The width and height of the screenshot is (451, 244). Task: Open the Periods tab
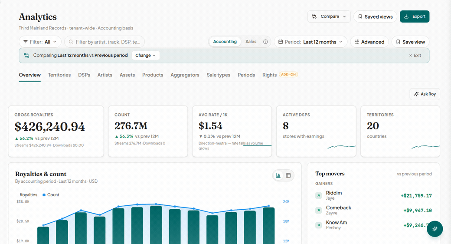pos(246,75)
